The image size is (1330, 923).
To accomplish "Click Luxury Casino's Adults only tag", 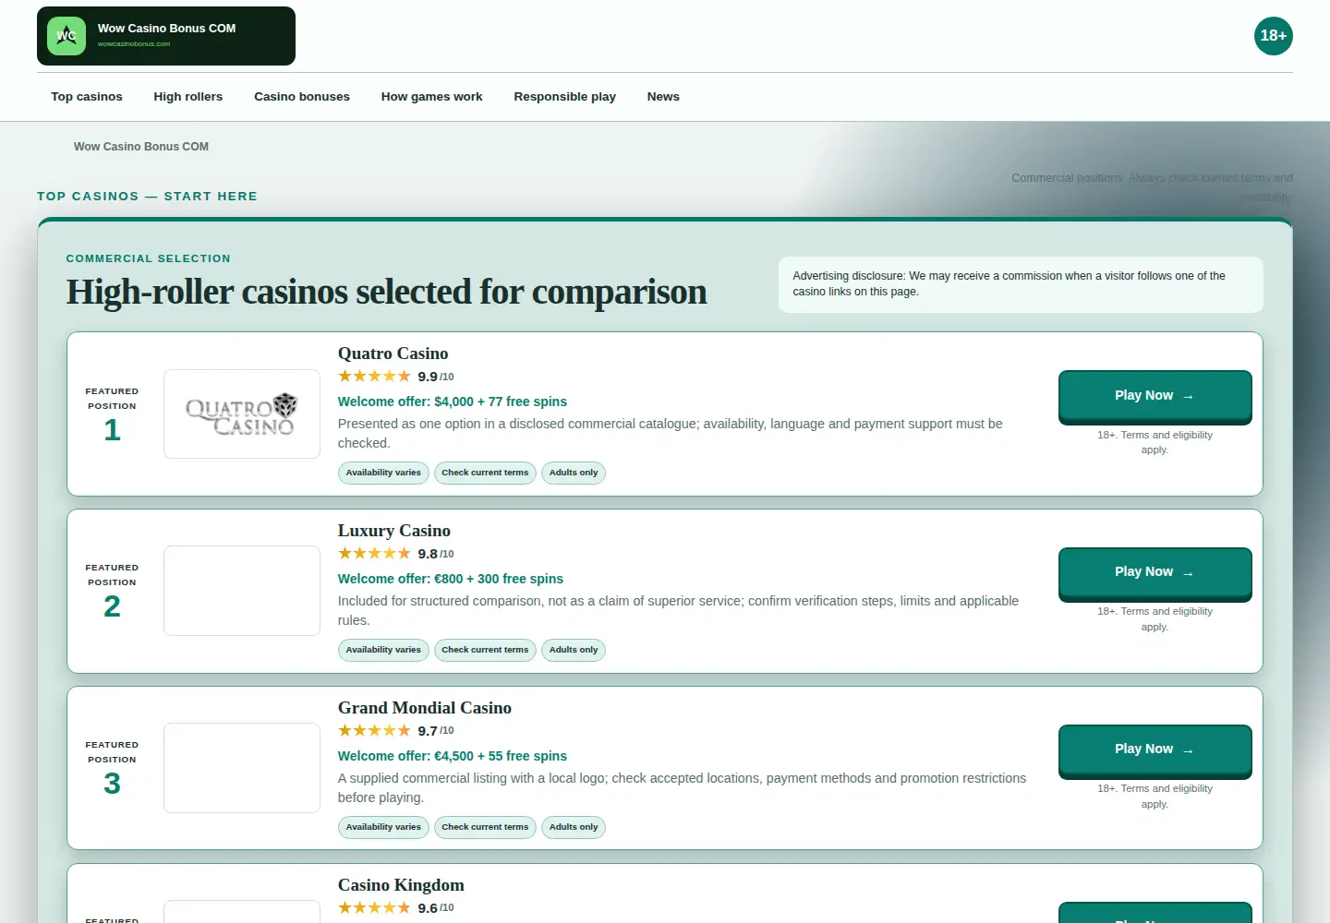I will point(574,650).
